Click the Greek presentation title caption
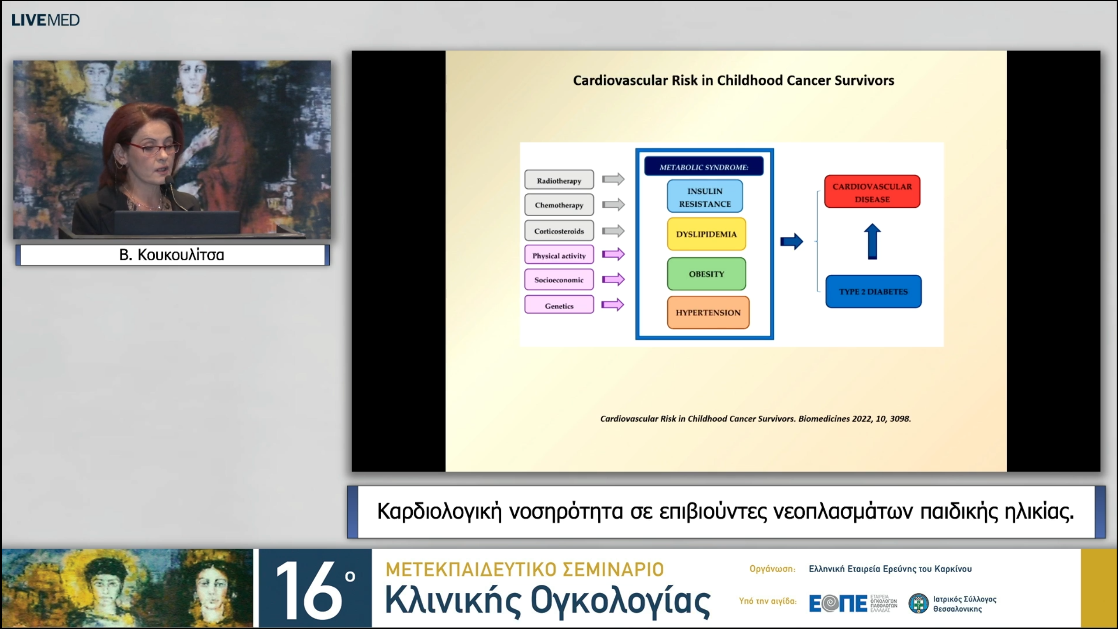Screen dimensions: 1118x629 [x=725, y=511]
